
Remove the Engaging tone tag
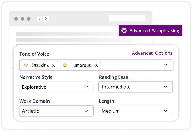point(53,65)
